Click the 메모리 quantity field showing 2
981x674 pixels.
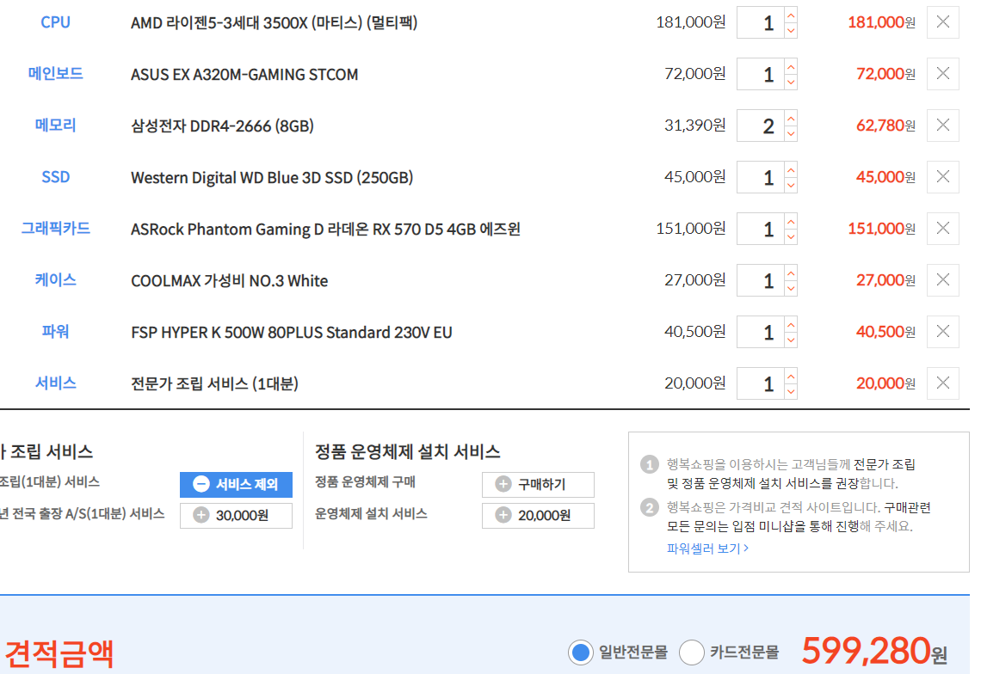click(x=761, y=126)
